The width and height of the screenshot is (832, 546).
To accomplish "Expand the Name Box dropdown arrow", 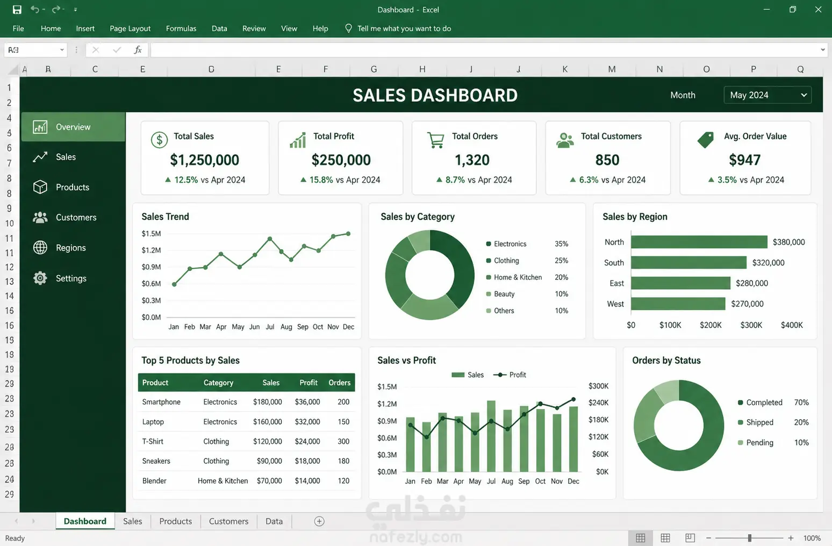I will point(62,50).
